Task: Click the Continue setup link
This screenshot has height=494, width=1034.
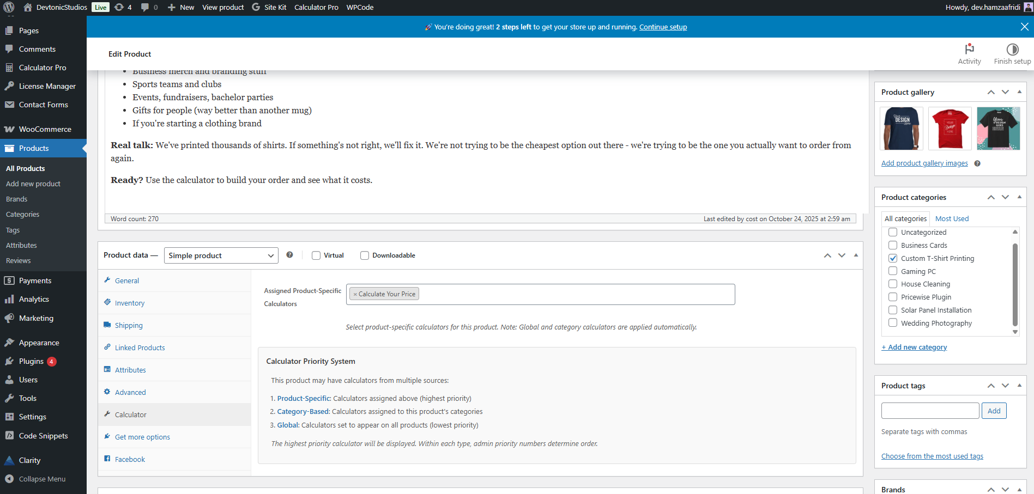Action: coord(663,27)
